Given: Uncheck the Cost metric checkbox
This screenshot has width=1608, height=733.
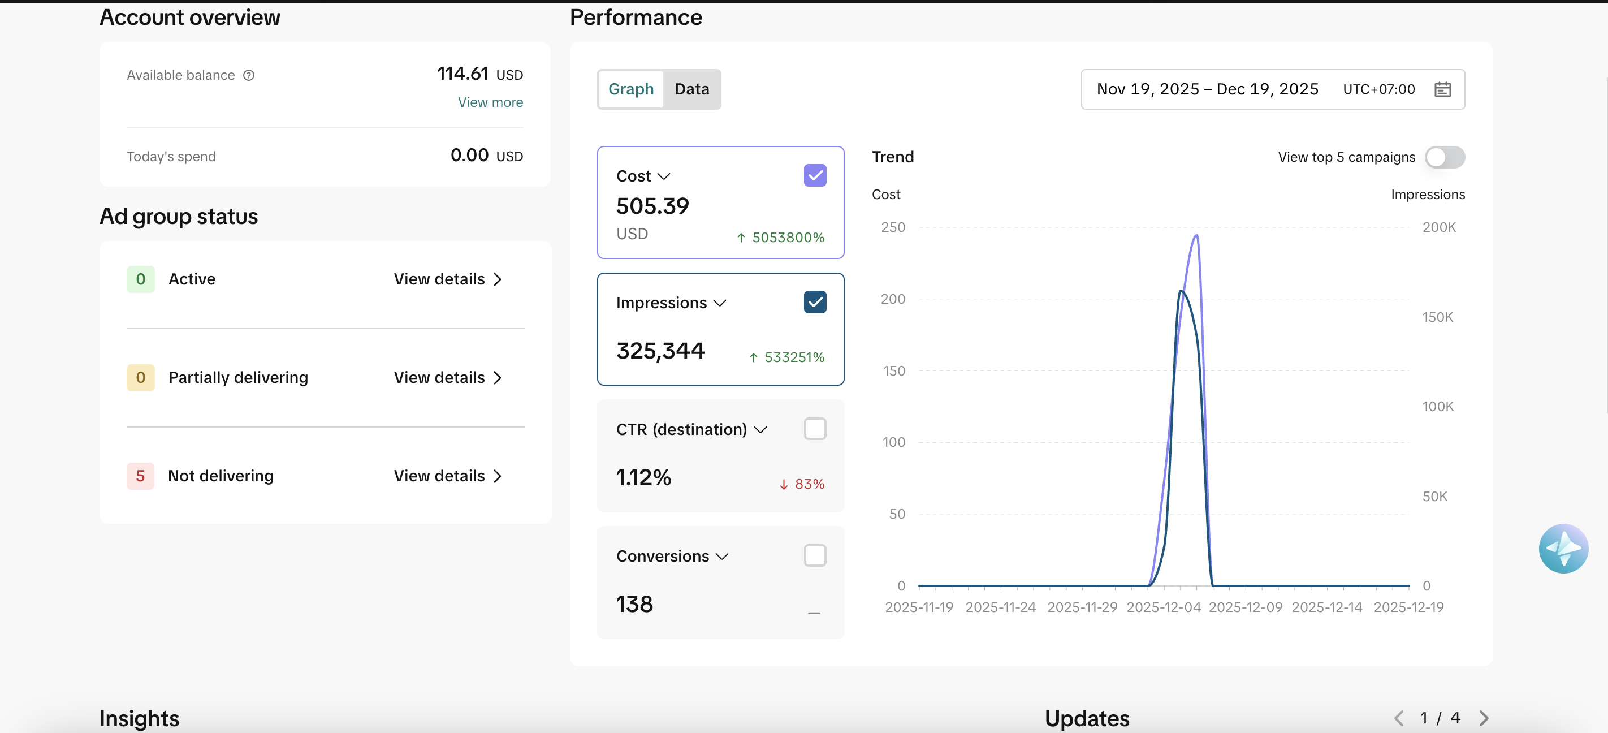Looking at the screenshot, I should click(x=815, y=175).
